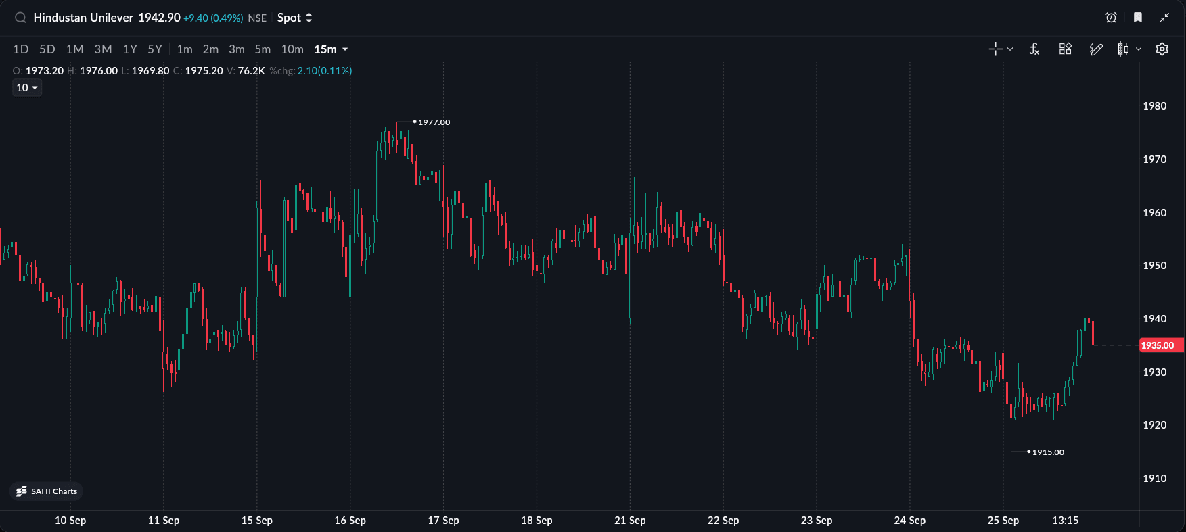Open the chart templates grid icon
The width and height of the screenshot is (1186, 532).
pyautogui.click(x=1066, y=49)
